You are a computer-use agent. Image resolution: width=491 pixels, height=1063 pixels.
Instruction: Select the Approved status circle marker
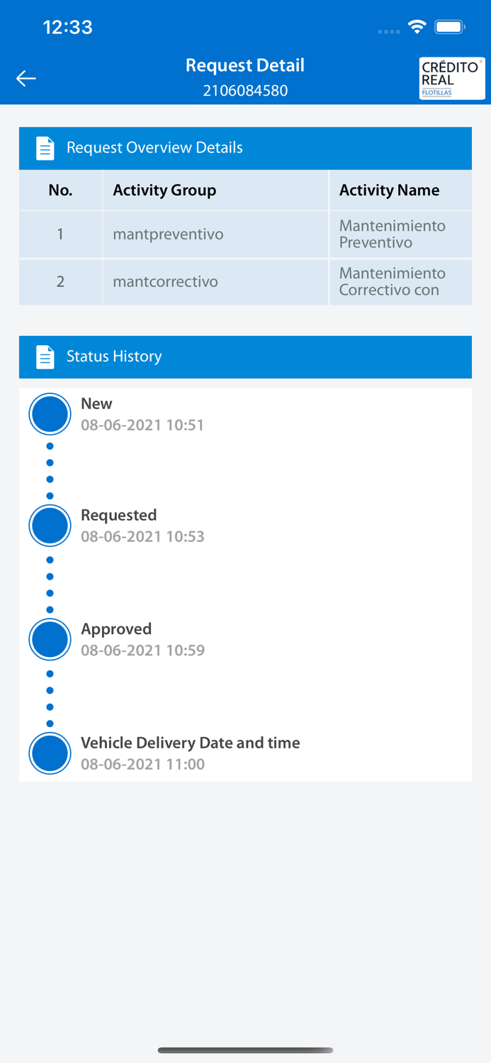[50, 639]
